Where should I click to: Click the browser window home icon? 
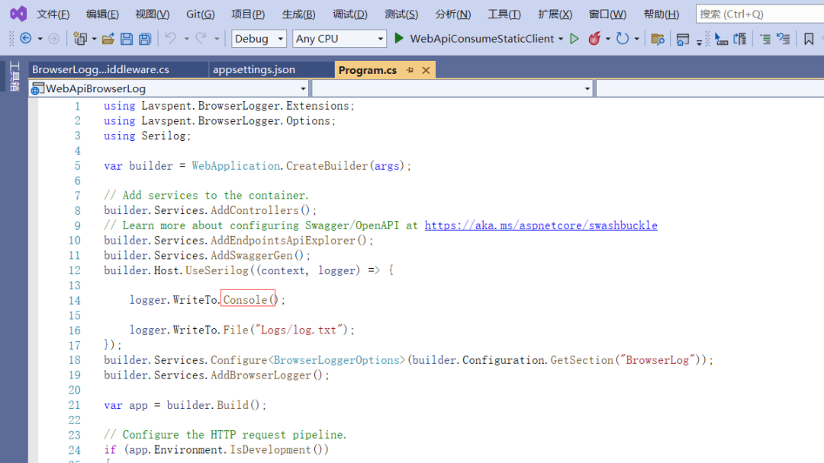point(683,39)
